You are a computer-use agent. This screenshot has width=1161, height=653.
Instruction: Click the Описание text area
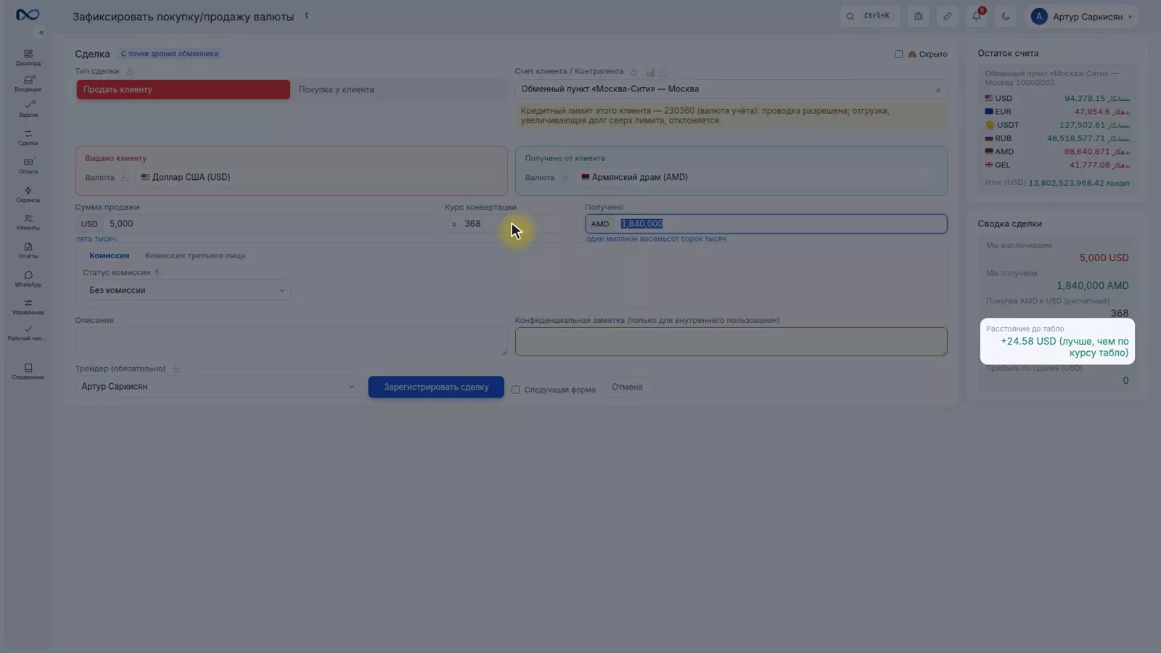click(x=291, y=342)
